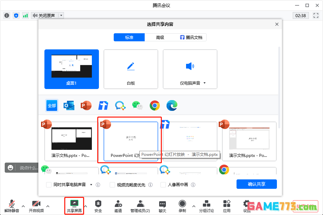Toggle the 视频流畅度优先 checkbox
The width and height of the screenshot is (323, 215).
point(113,185)
